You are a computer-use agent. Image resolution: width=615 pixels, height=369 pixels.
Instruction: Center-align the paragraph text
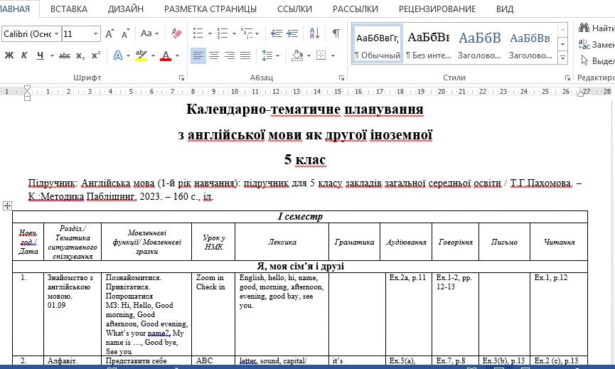tap(214, 55)
